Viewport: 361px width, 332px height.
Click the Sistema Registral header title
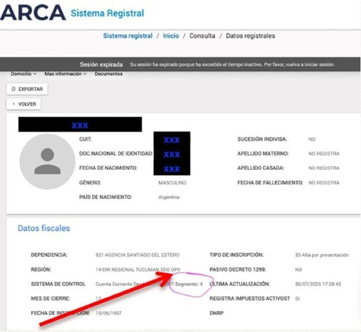(x=107, y=13)
